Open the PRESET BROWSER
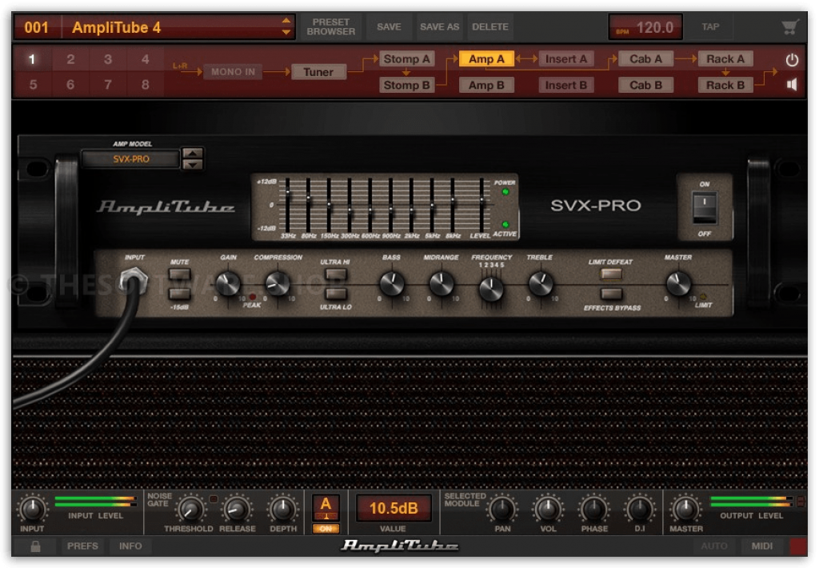 tap(330, 26)
